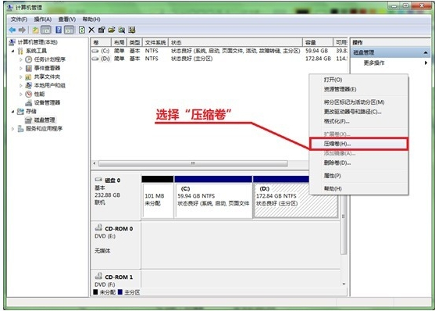
Task: Click the open folder toolbar icon
Action: [112, 30]
